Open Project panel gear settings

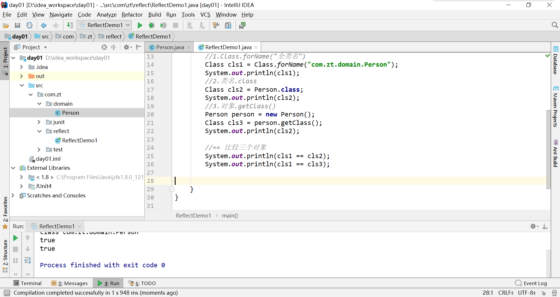point(127,47)
